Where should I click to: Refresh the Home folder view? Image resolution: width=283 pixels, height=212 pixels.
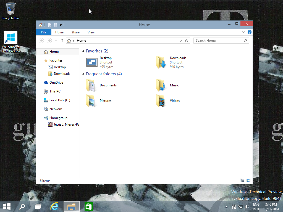click(x=187, y=41)
